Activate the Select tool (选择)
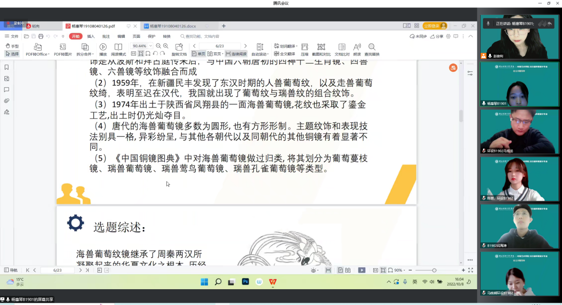 point(12,54)
